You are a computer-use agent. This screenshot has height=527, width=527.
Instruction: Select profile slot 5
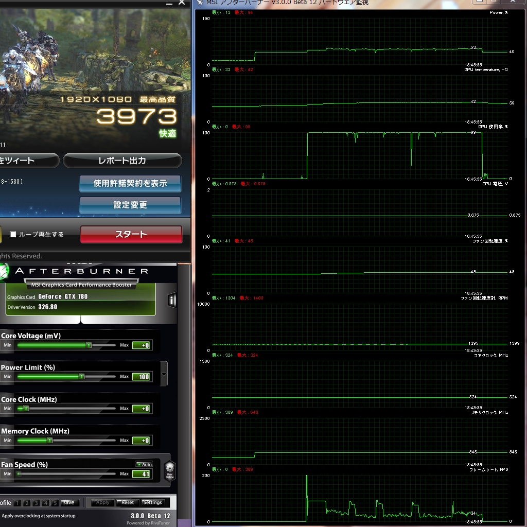[x=55, y=503]
